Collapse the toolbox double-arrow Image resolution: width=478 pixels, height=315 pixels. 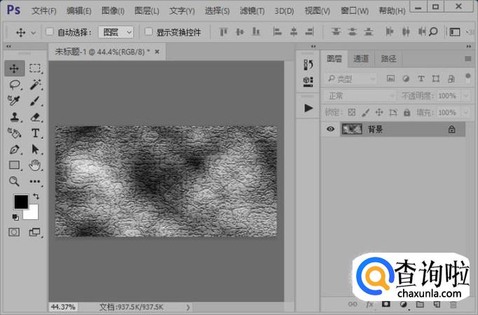click(x=8, y=46)
